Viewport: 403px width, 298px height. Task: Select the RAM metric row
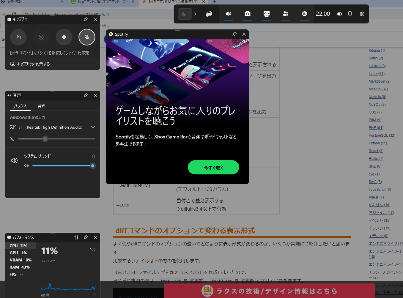pyautogui.click(x=21, y=267)
